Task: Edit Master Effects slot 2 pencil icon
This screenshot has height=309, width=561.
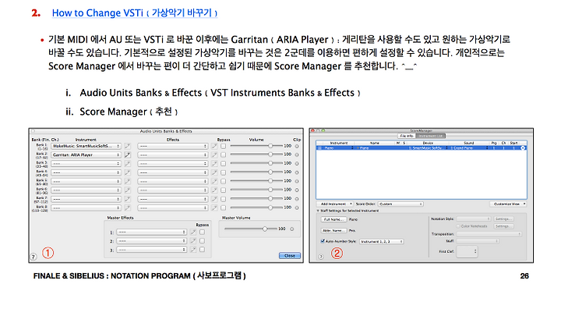Action: point(193,241)
